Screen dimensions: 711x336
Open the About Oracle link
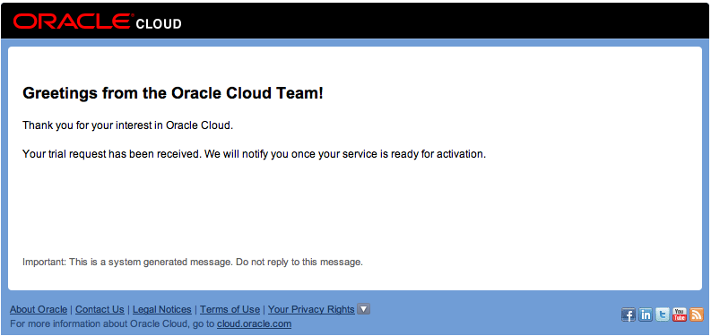click(x=39, y=309)
